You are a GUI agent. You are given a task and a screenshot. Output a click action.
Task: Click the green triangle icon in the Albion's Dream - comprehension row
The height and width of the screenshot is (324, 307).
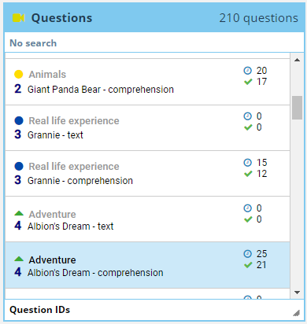[19, 259]
